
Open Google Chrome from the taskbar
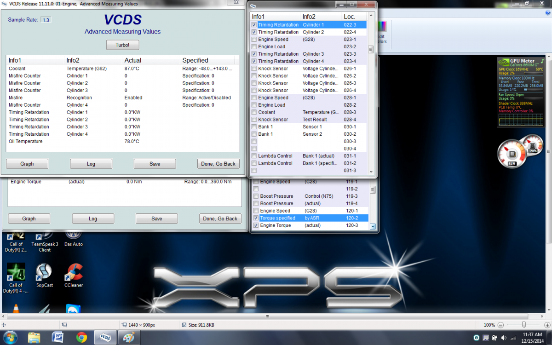point(81,337)
